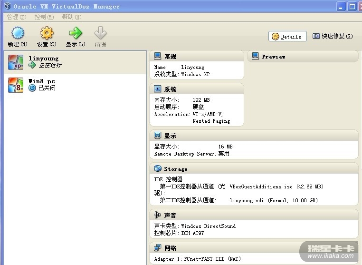Select the linyoung XP machine icon

pyautogui.click(x=16, y=62)
